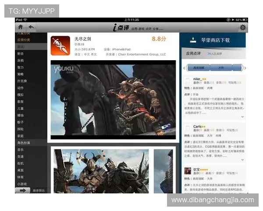
Task: Tap nike_ reviewer avatar
Action: (x=188, y=81)
